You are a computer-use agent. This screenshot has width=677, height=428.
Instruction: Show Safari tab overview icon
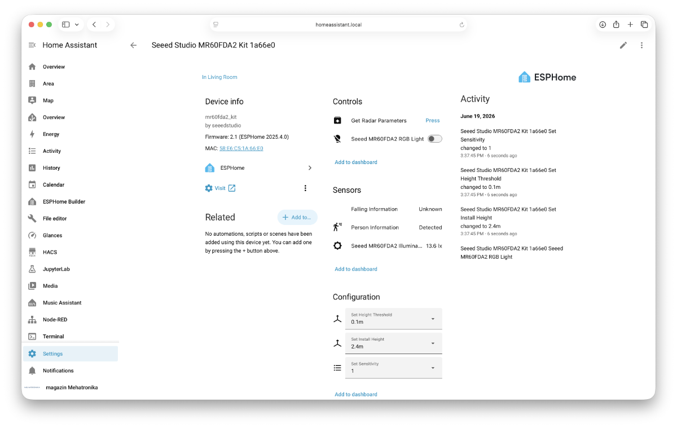(x=644, y=24)
